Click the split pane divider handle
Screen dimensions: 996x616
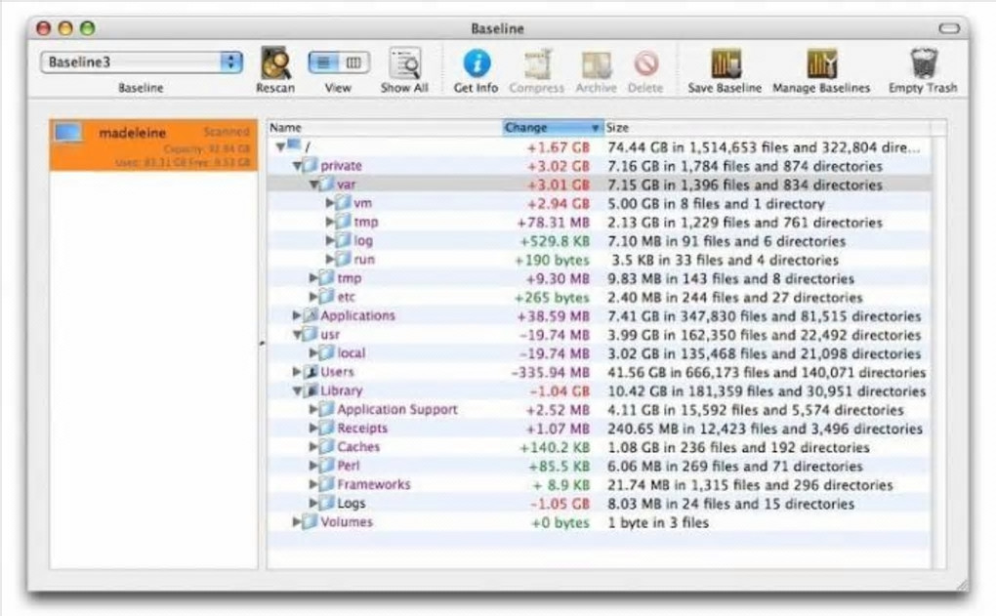tap(262, 344)
